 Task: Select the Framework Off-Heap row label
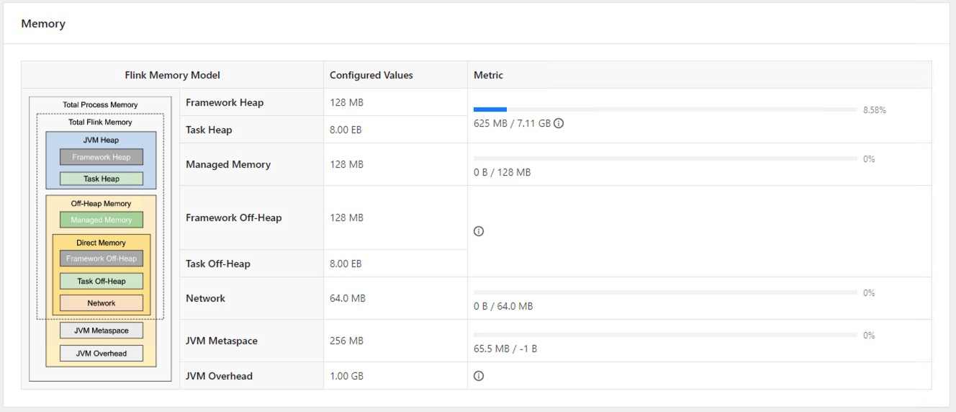pos(234,218)
